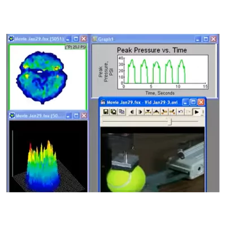Click the PSI readout in the 2D map
226x226 pixels.
click(76, 47)
